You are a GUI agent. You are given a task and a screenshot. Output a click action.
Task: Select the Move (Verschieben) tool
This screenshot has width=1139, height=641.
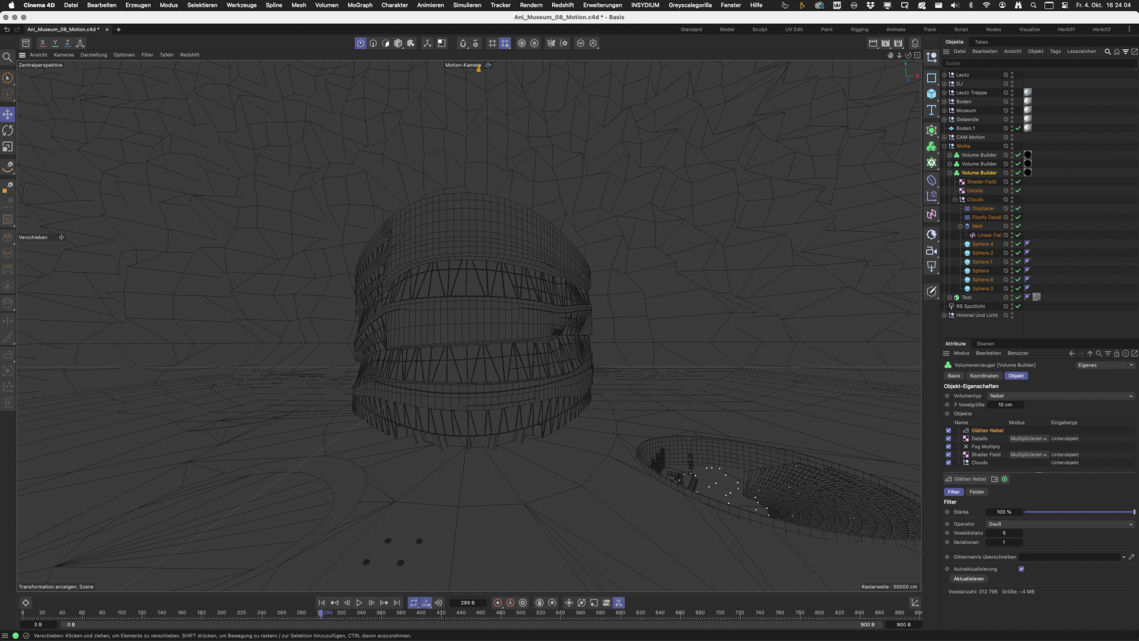pyautogui.click(x=8, y=114)
